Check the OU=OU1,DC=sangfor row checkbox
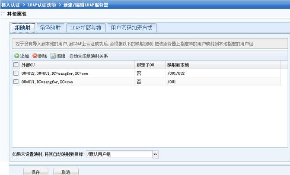The height and width of the screenshot is (175, 290). point(16,82)
